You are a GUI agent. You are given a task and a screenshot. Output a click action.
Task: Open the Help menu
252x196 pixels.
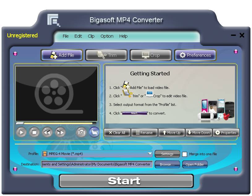pos(123,36)
